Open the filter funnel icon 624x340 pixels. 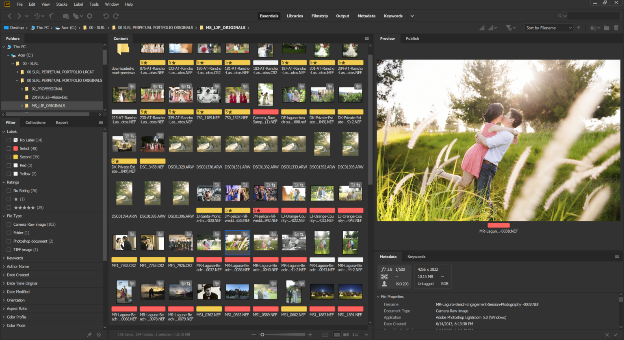pos(509,28)
